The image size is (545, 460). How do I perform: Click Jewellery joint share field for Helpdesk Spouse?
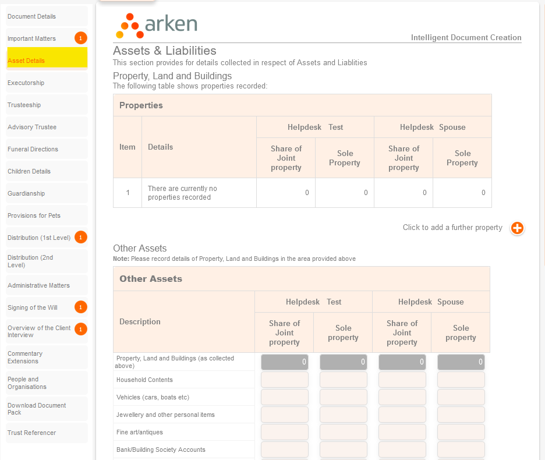(402, 415)
